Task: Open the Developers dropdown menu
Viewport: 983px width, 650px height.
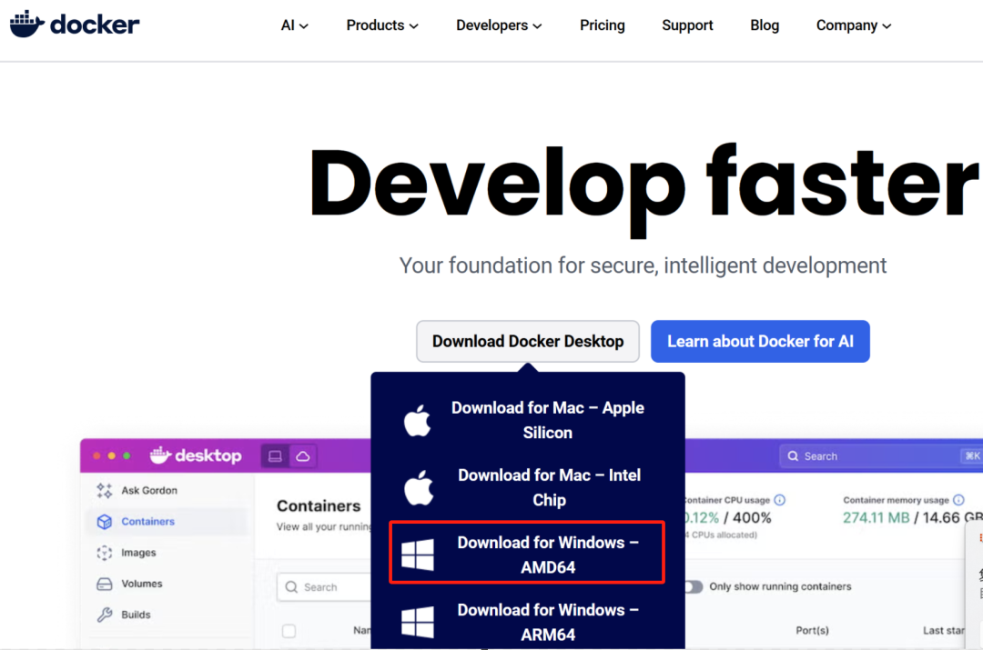Action: point(498,25)
